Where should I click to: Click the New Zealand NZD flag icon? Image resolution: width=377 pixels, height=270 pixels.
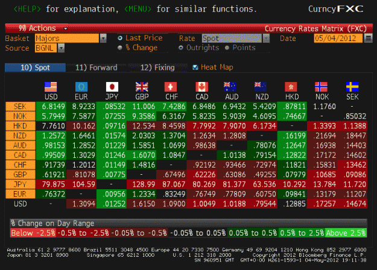pyautogui.click(x=261, y=87)
